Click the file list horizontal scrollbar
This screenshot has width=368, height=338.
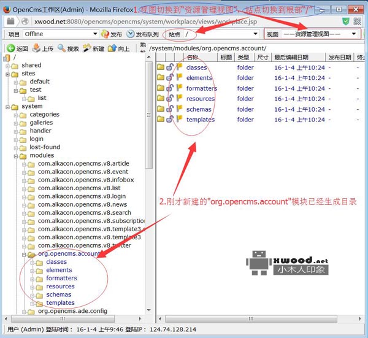click(251, 319)
